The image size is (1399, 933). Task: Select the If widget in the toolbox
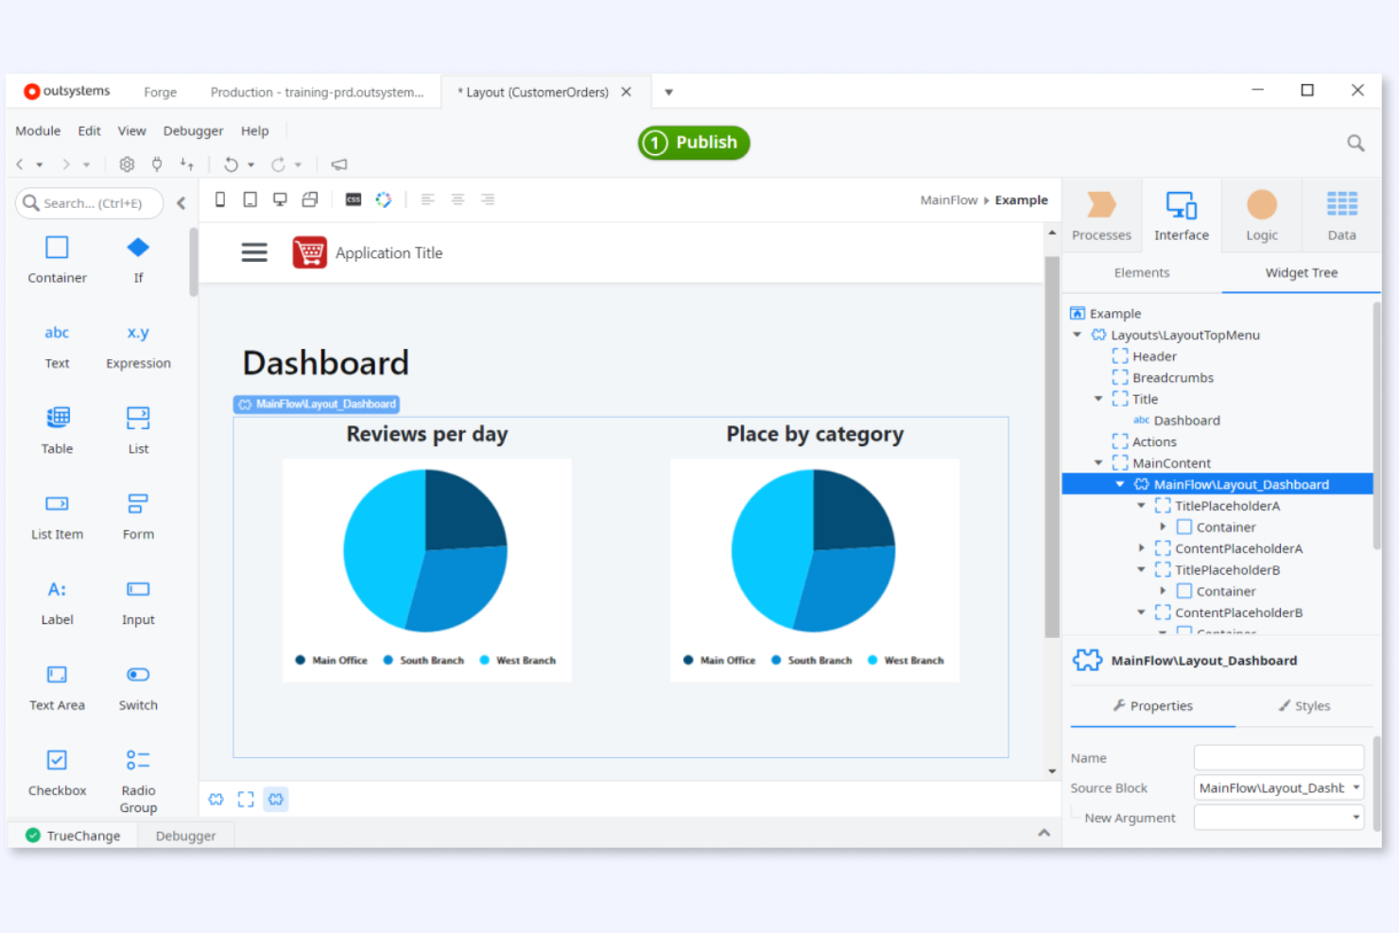[138, 258]
